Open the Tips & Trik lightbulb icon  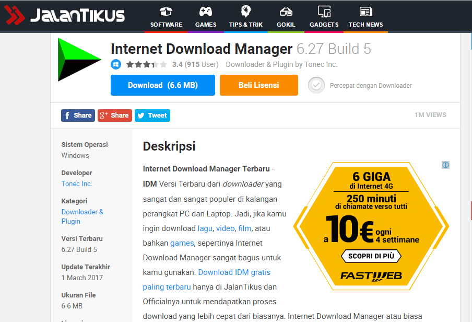[245, 11]
